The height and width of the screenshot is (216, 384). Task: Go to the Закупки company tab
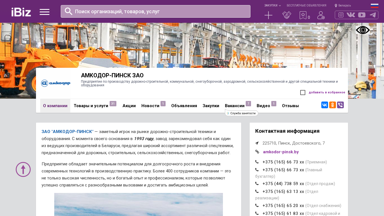[211, 106]
